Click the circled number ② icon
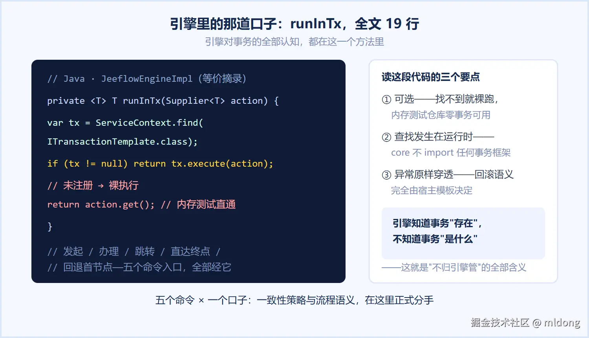Screen dimensions: 589x338 pos(386,137)
